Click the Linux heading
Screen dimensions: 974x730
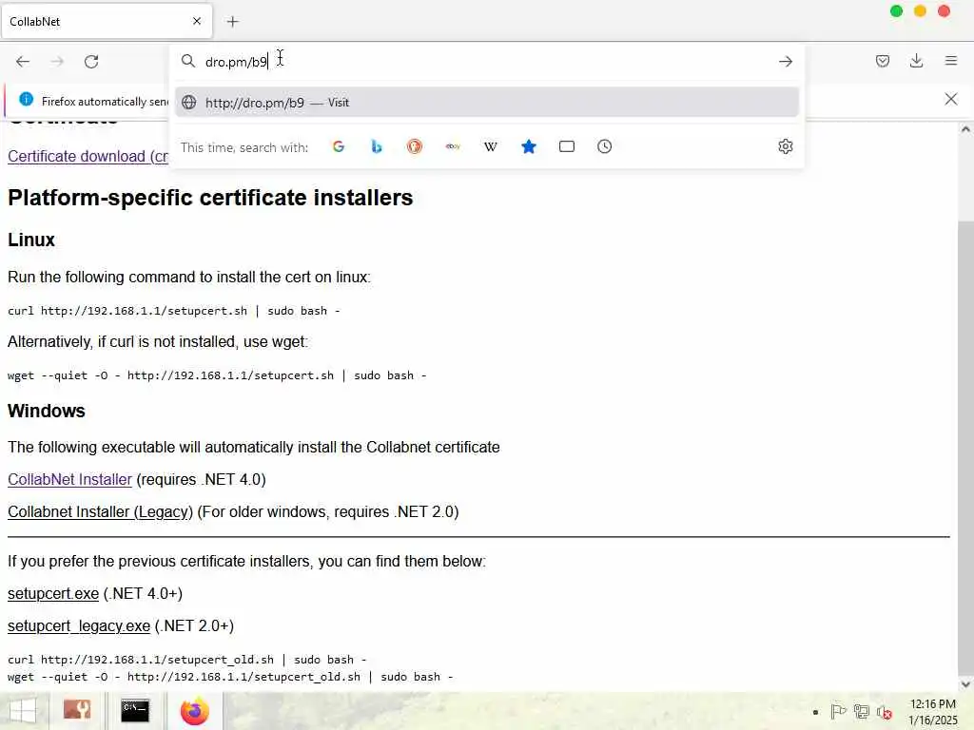(31, 240)
